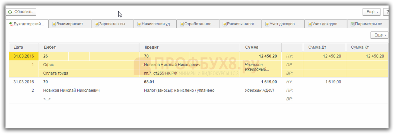Select the Бухгалтерский tab
This screenshot has height=134, width=394.
27,24
